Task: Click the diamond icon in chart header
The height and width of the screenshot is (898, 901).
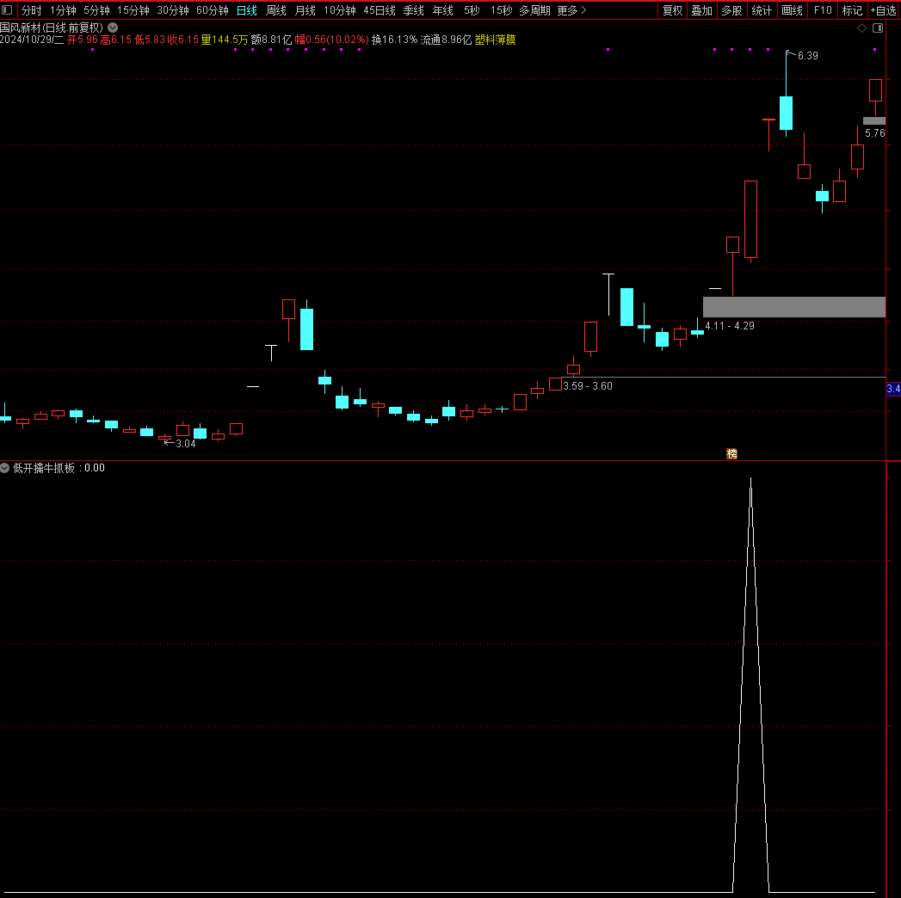Action: [862, 28]
